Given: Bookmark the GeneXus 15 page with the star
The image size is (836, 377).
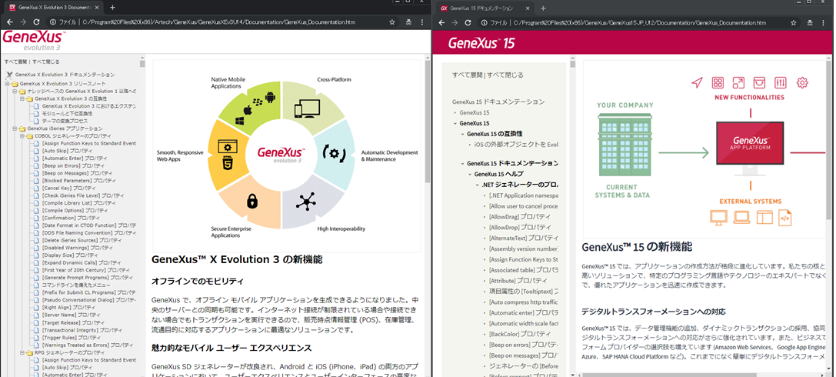Looking at the screenshot, I should pos(794,23).
